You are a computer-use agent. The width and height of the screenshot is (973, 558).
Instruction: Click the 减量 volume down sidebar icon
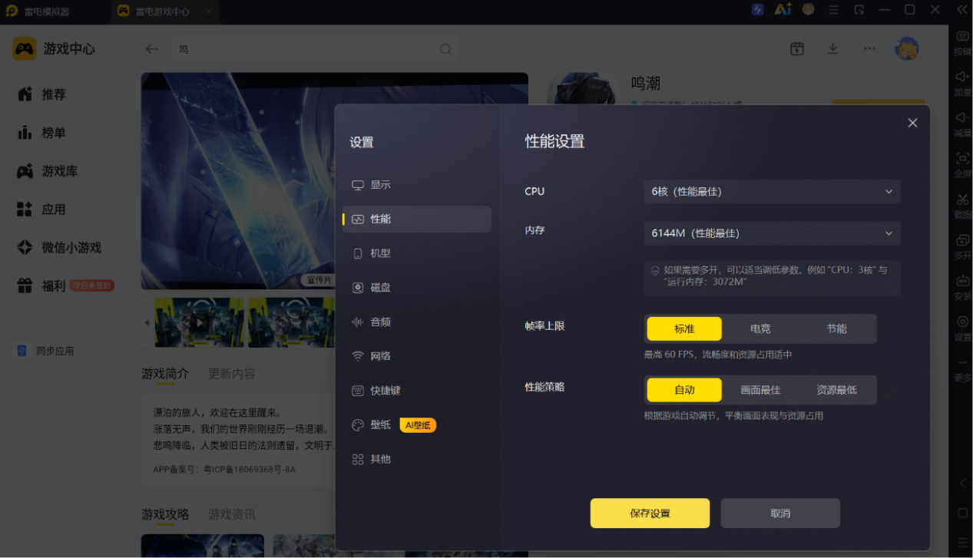pyautogui.click(x=962, y=124)
